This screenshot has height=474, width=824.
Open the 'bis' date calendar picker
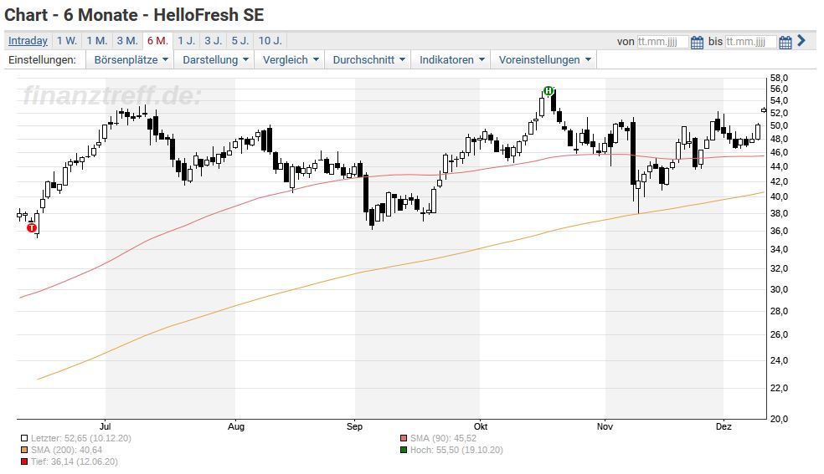tap(785, 42)
